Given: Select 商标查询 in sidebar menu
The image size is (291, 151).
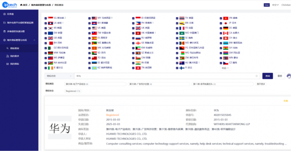Looking at the screenshot, I should (x=15, y=48).
